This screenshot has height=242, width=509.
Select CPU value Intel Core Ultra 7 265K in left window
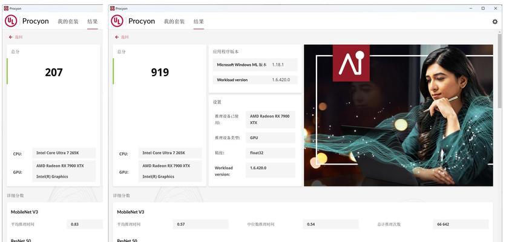(64, 153)
